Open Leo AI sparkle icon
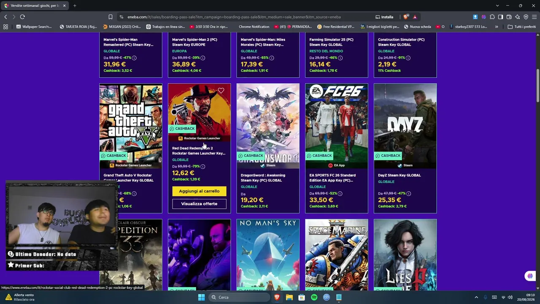Screen dimensions: 540x304 517,17
